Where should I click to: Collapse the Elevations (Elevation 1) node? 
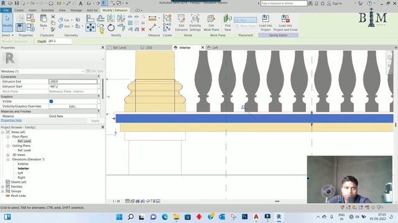[8, 159]
